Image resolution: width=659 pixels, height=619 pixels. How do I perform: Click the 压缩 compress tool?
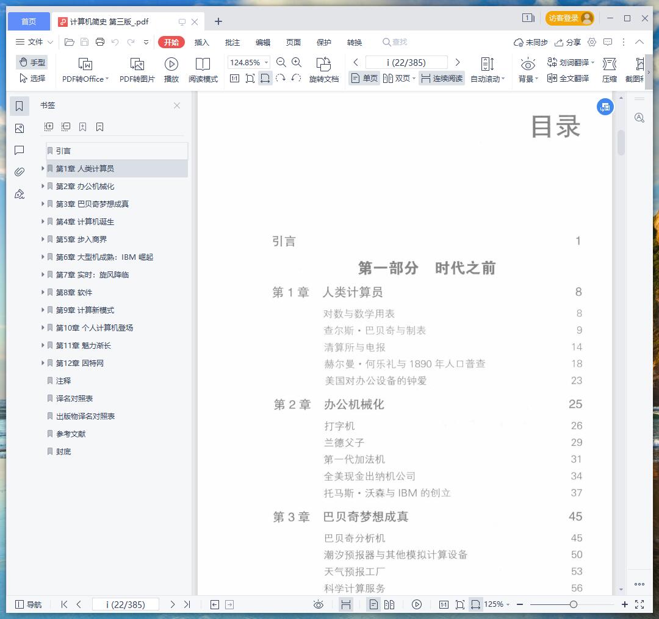click(610, 70)
